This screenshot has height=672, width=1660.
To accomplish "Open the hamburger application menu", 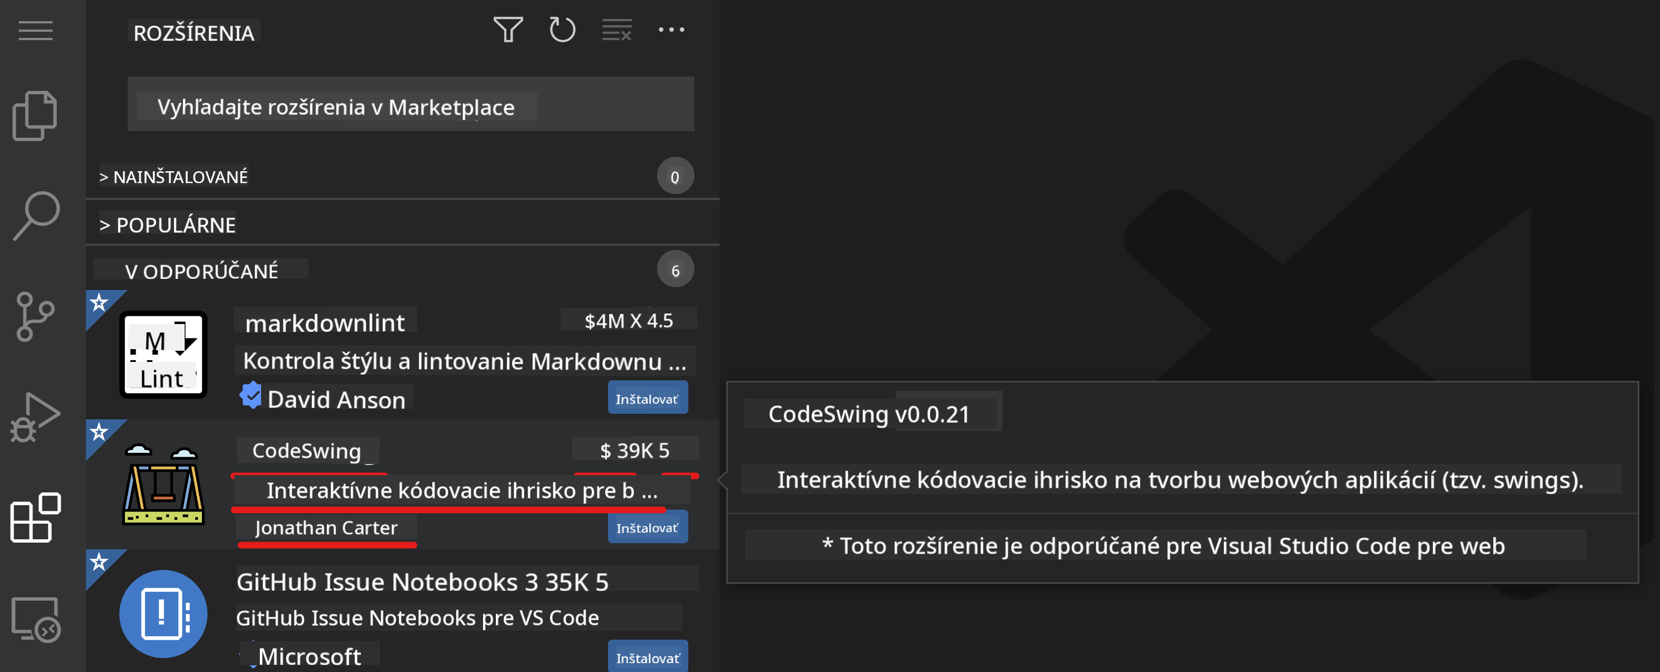I will click(36, 30).
